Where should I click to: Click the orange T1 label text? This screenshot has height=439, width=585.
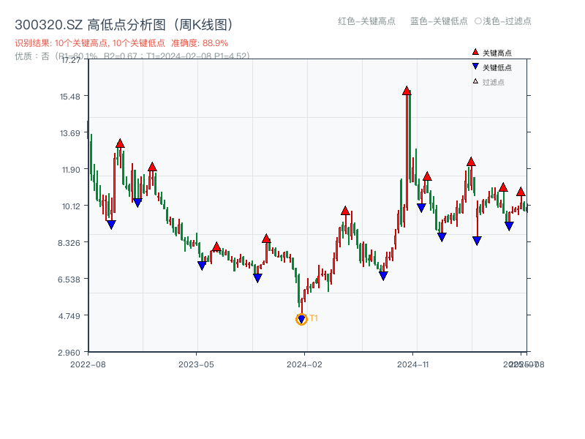(314, 318)
